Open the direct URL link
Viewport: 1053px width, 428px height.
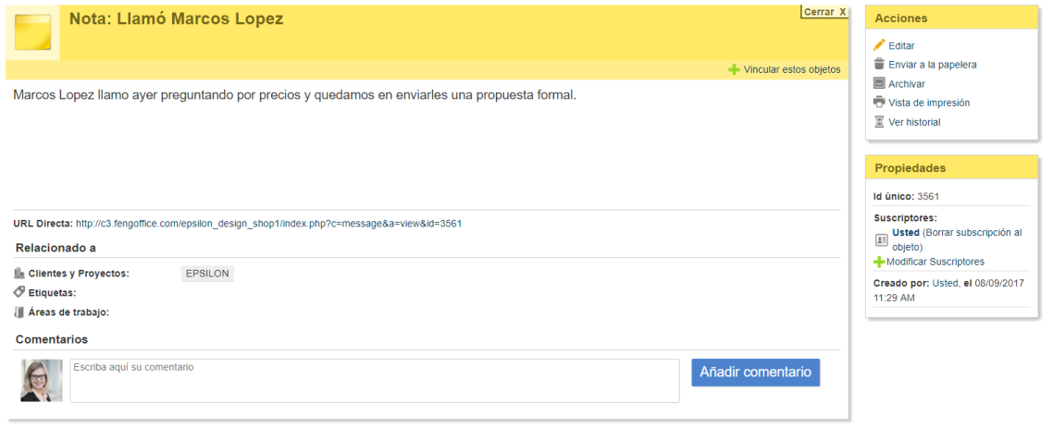tap(268, 224)
